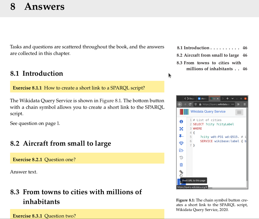Click the diamond examples icon
Image resolution: width=259 pixels, height=219 pixels.
pyautogui.click(x=181, y=143)
